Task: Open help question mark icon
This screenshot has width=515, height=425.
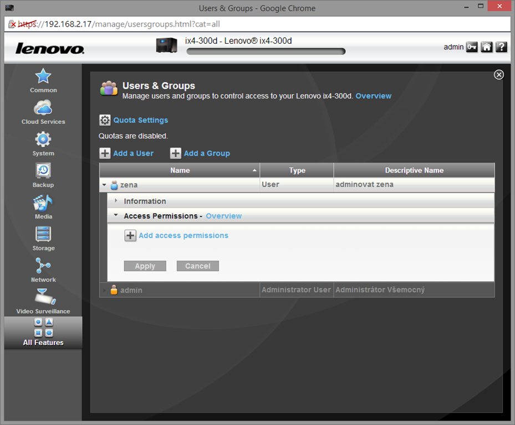Action: pos(501,47)
